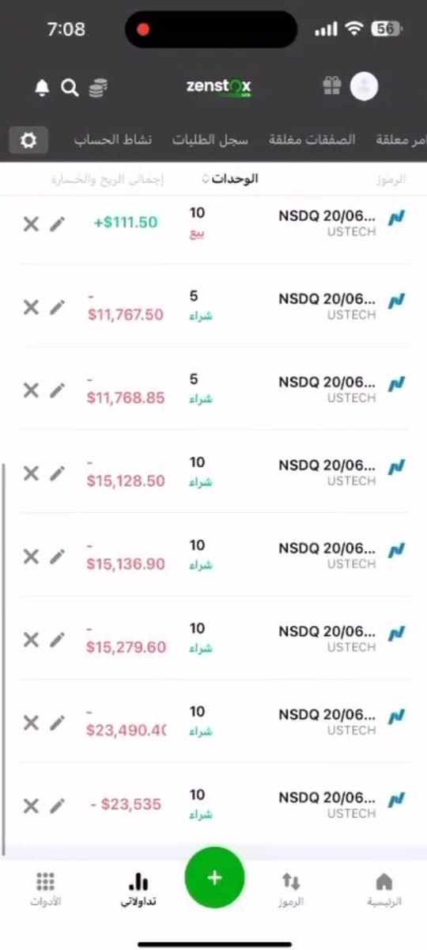This screenshot has width=427, height=950.
Task: Open the gift box rewards icon
Action: point(331,86)
